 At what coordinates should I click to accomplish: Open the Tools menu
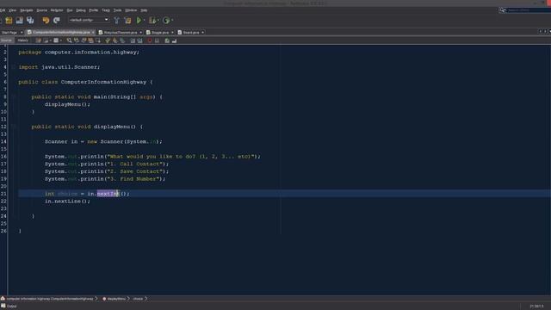(x=117, y=10)
